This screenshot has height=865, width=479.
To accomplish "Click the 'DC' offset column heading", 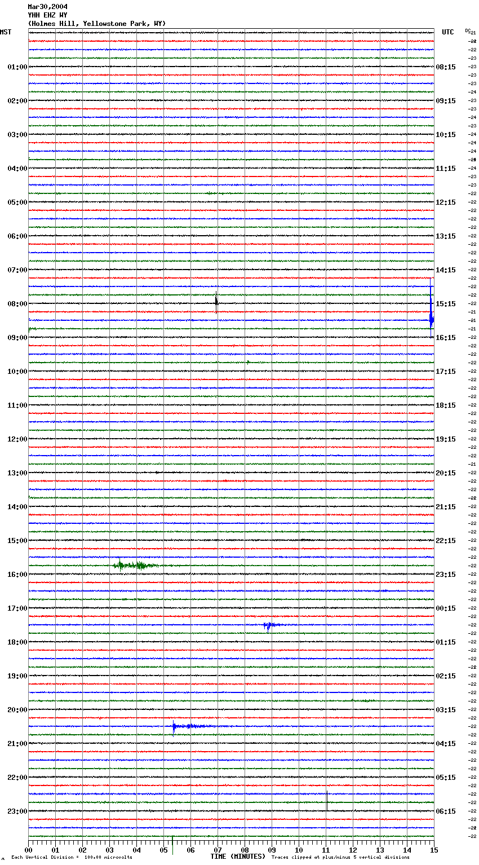I will pos(468,30).
